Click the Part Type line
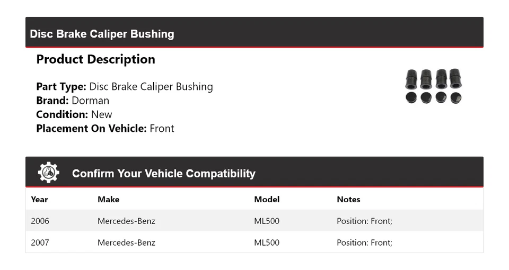509x270 pixels. pos(124,87)
